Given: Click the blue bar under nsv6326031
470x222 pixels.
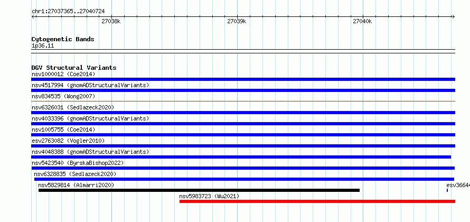Looking at the screenshot, I should coord(243,113).
